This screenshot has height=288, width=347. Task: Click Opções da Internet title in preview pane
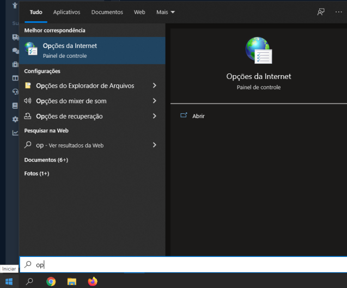[x=258, y=76]
